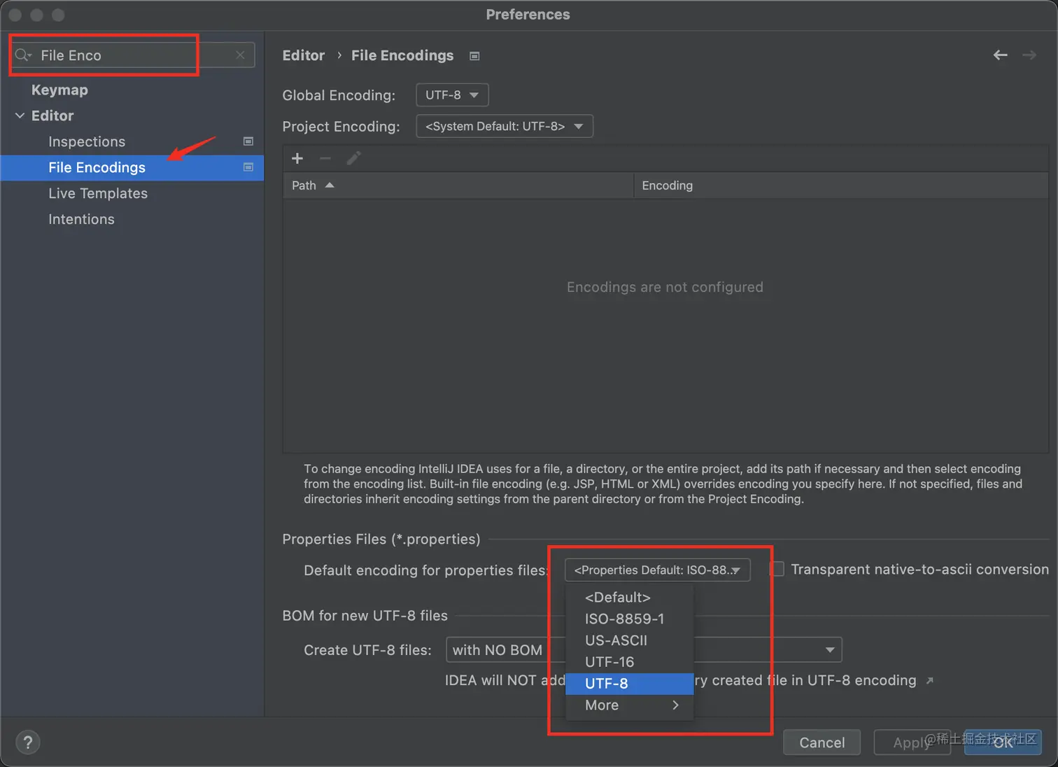Go back with the left arrow

tap(1001, 55)
